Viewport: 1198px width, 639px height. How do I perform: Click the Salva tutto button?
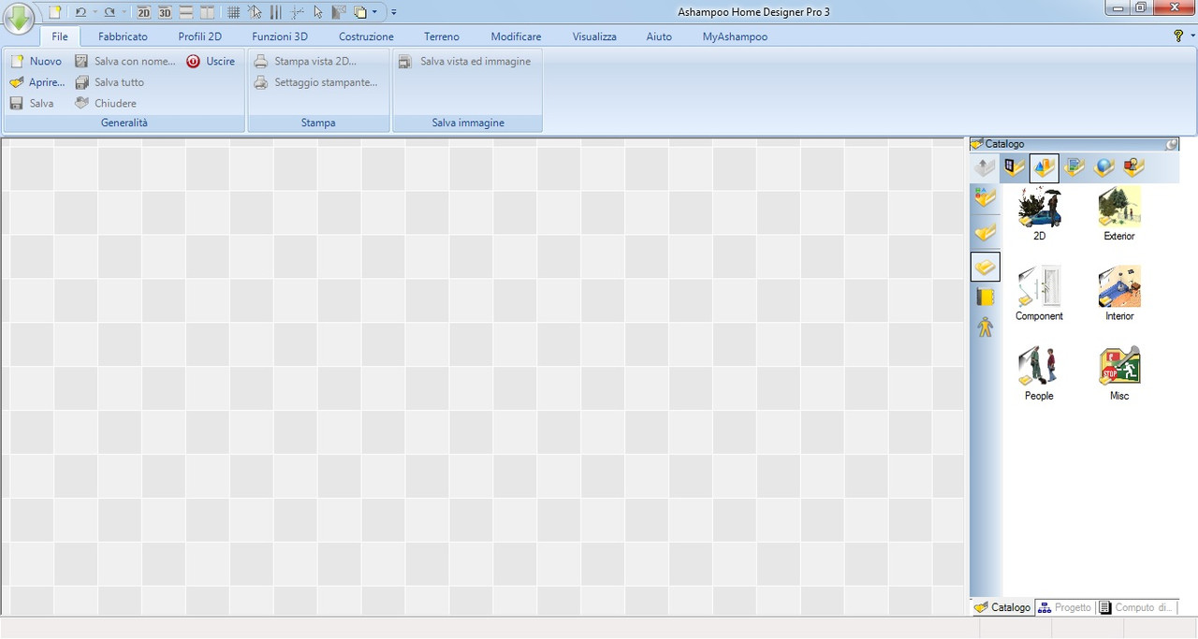[109, 82]
